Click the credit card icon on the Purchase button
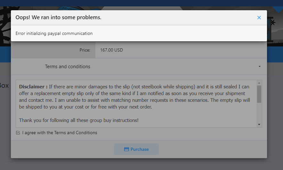The height and width of the screenshot is (170, 283). click(126, 149)
